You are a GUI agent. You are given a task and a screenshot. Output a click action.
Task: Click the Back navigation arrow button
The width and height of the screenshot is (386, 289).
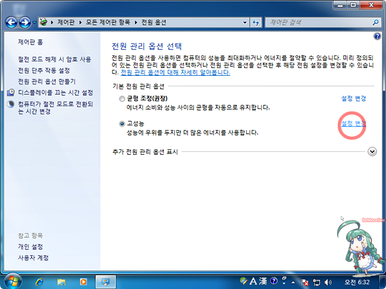pyautogui.click(x=11, y=22)
